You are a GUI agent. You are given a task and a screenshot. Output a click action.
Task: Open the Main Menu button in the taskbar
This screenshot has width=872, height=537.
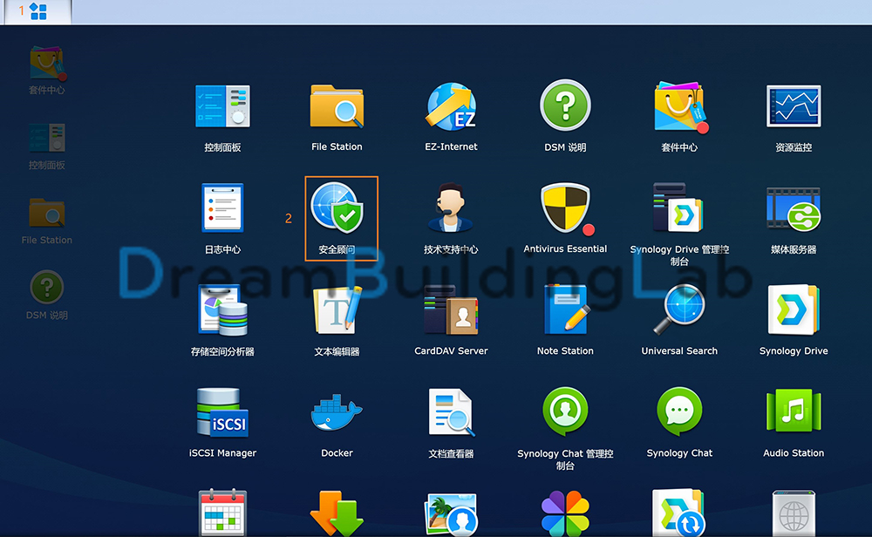pos(38,11)
